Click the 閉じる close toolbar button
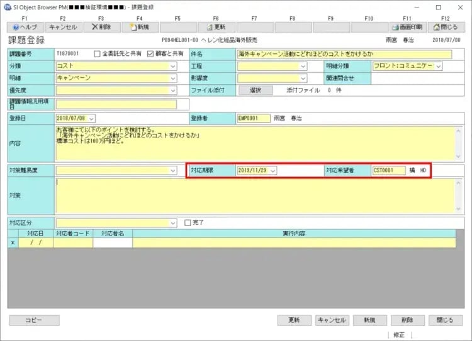This screenshot has width=472, height=341. click(x=446, y=27)
